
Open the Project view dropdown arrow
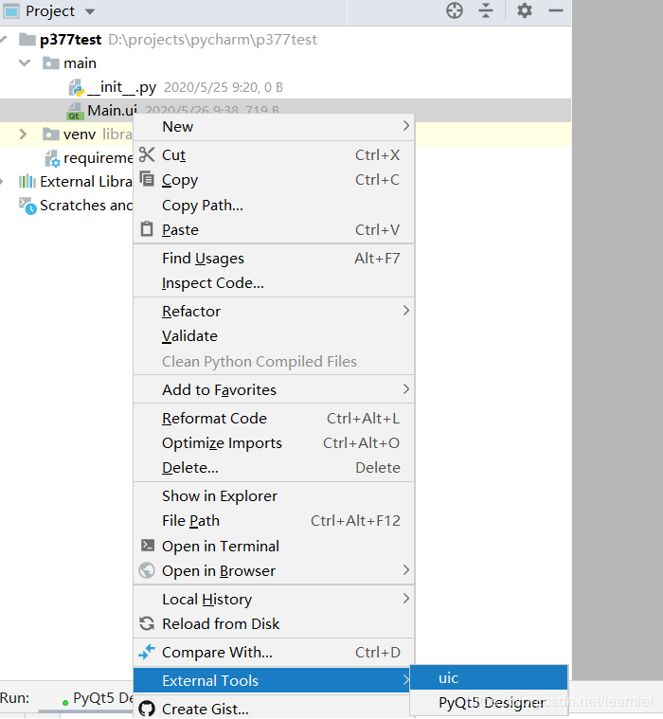coord(90,11)
